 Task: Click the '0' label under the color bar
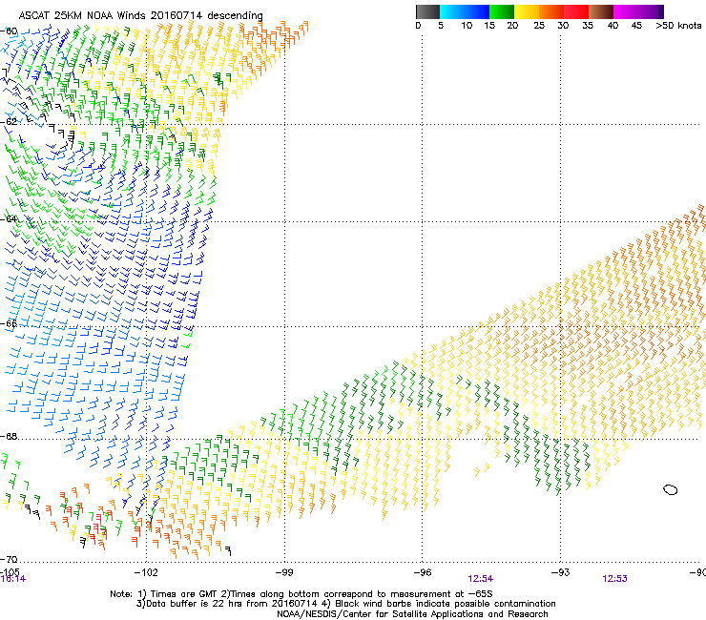pyautogui.click(x=418, y=25)
